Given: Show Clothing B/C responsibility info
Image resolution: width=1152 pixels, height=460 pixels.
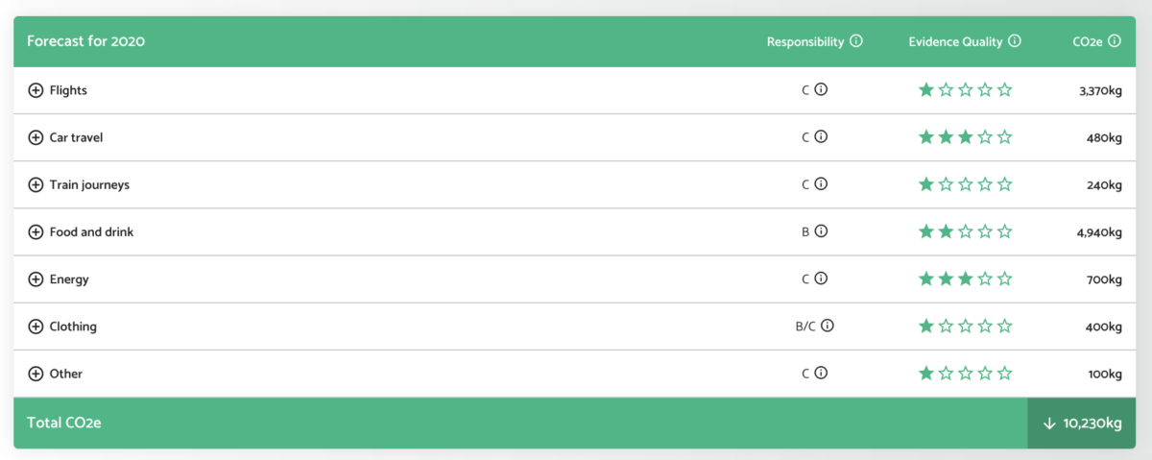Looking at the screenshot, I should 828,326.
